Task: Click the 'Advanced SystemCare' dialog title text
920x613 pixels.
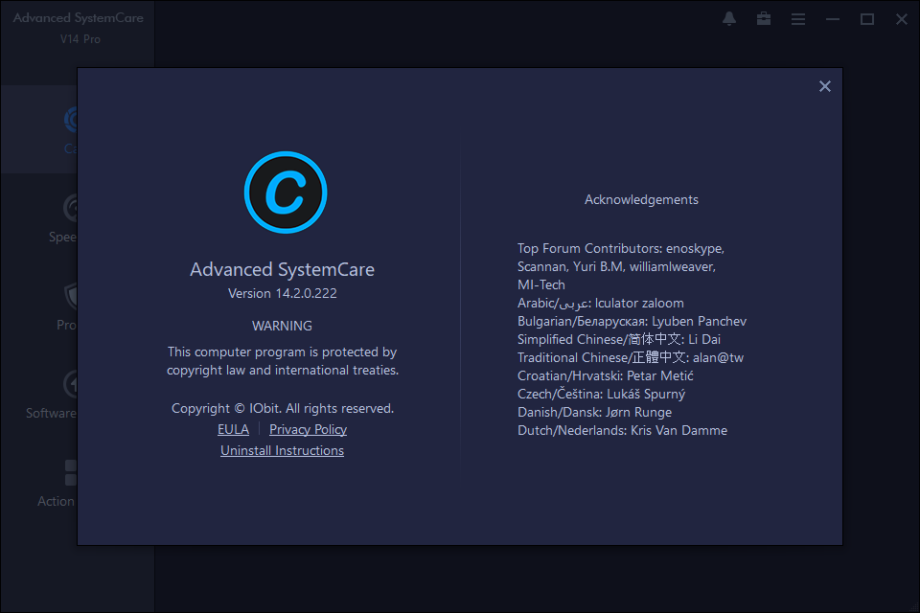Action: coord(282,269)
